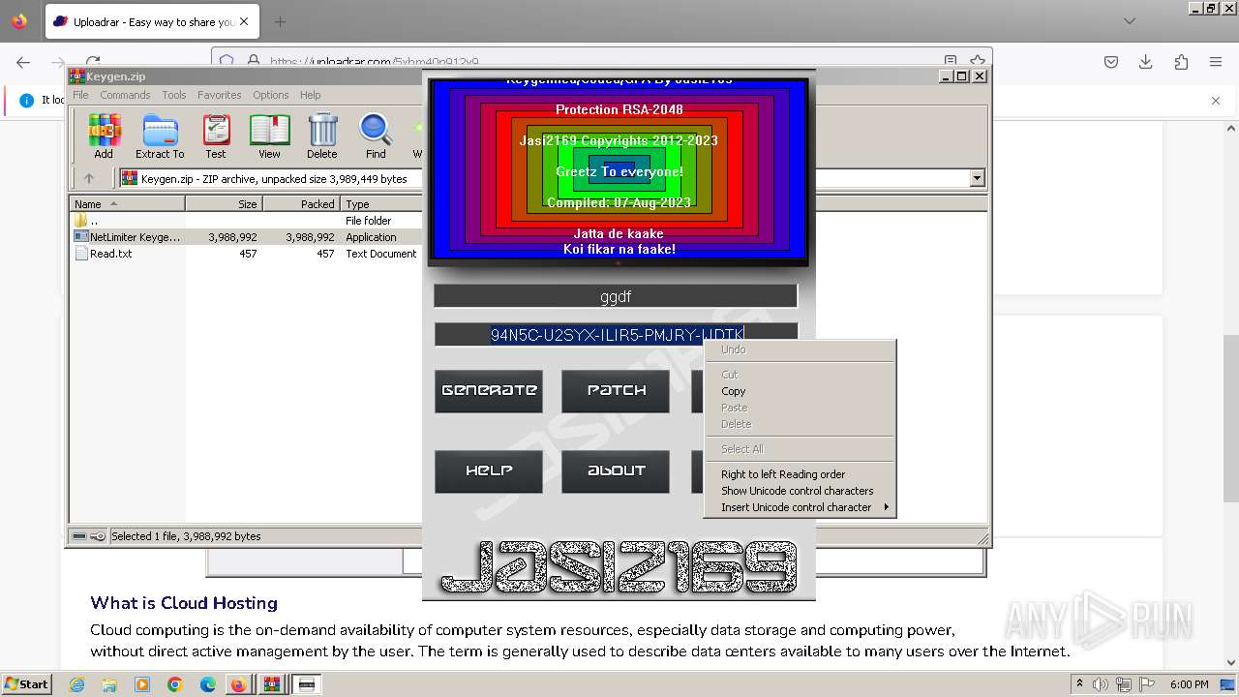Screen dimensions: 1239x697
Task: Switch to WinRAR taskbar button
Action: pyautogui.click(x=271, y=684)
